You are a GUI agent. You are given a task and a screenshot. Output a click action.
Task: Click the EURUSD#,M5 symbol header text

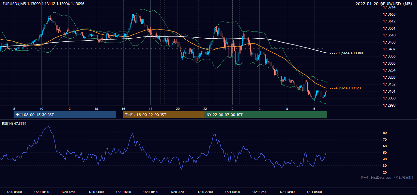(x=44, y=4)
